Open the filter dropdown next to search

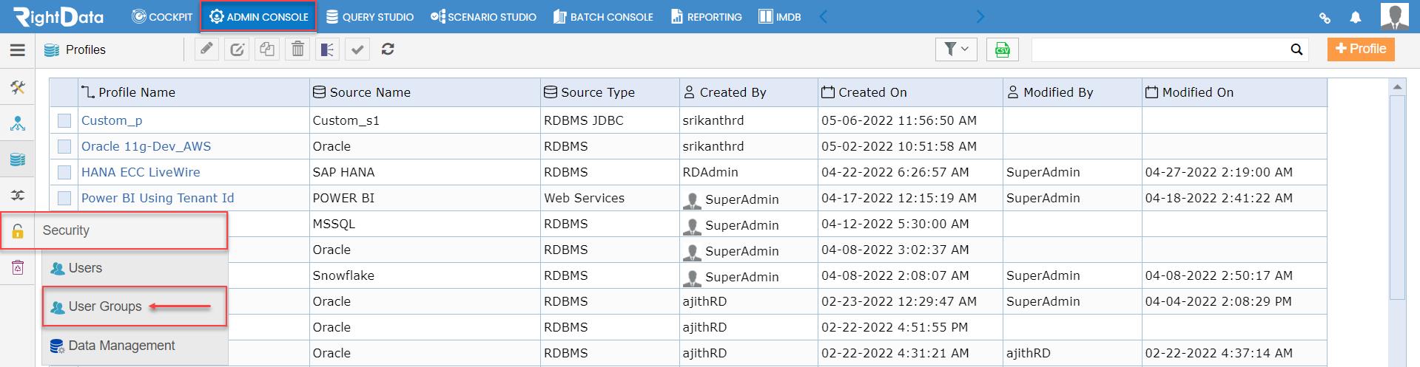(956, 49)
